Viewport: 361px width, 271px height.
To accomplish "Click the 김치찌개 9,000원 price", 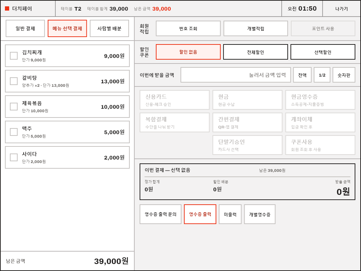I will pos(114,56).
